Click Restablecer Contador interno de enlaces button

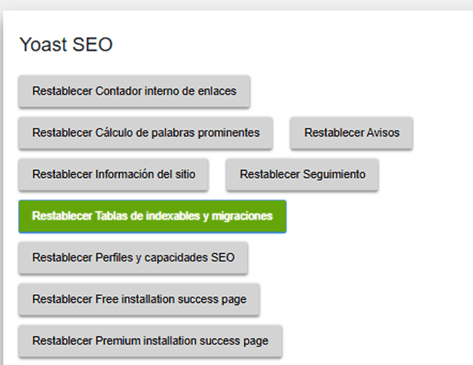[134, 92]
